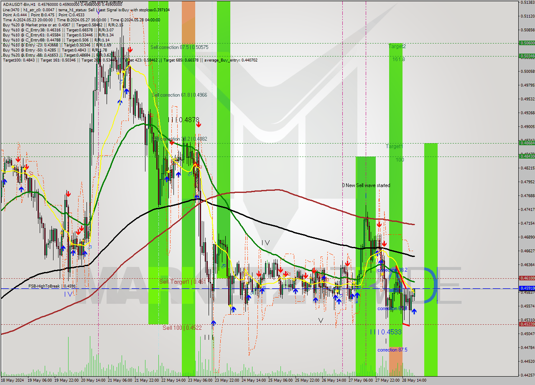This screenshot has height=385, width=535.
Task: Click the green 0.50346 price tag
Action: click(527, 56)
